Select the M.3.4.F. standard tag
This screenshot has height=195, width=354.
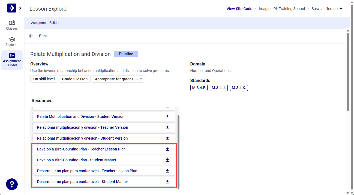pyautogui.click(x=199, y=88)
